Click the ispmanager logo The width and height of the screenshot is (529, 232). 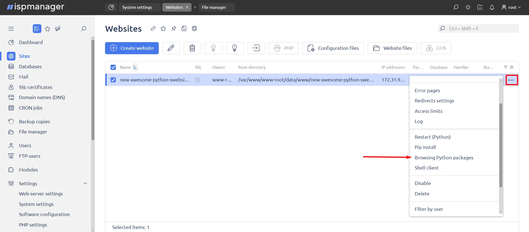tap(36, 7)
